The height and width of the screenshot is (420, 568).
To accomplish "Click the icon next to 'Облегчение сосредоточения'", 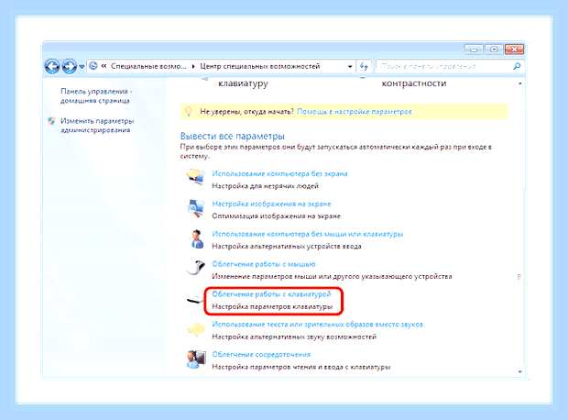I will click(x=196, y=359).
